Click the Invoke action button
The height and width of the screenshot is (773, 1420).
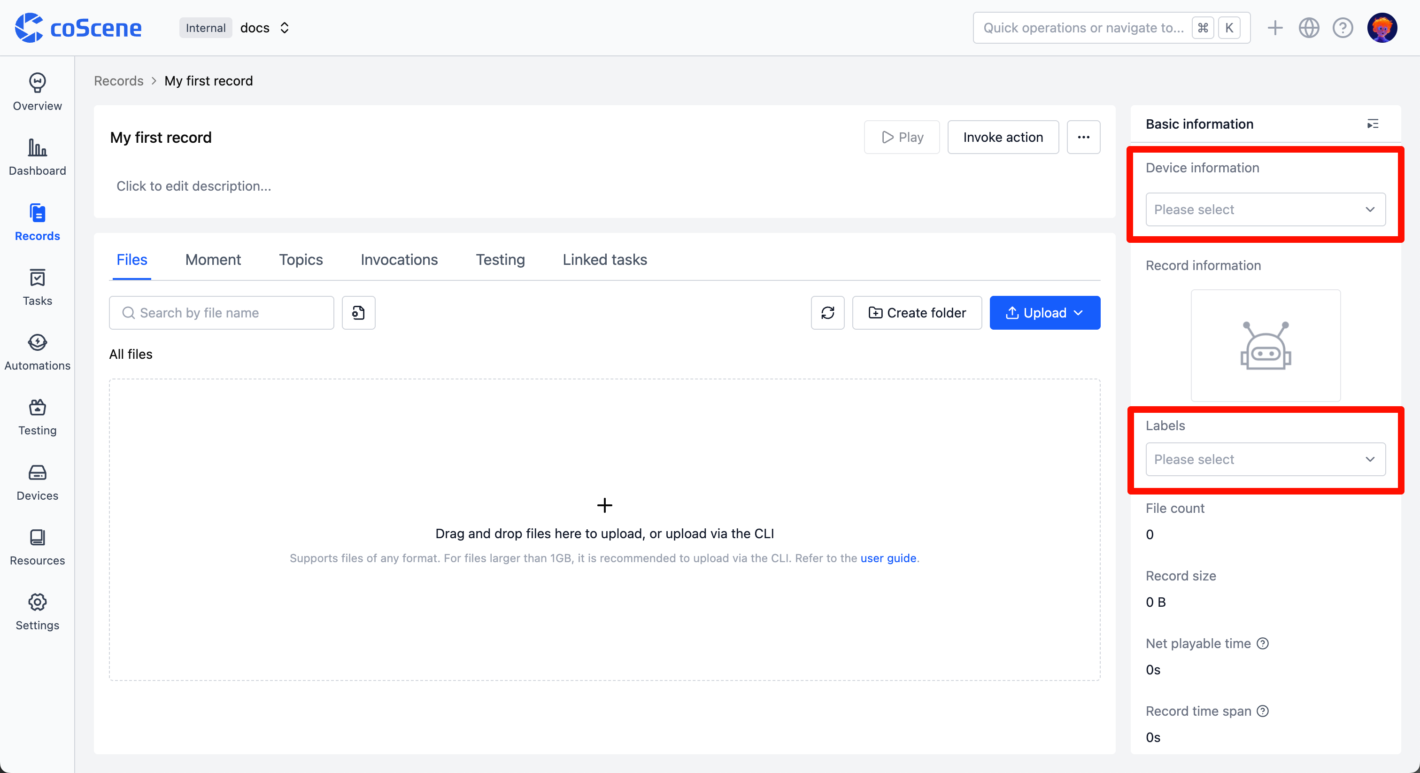click(1003, 137)
